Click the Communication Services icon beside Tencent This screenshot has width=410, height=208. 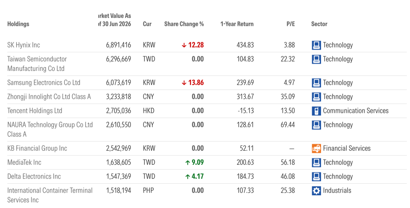pos(316,111)
